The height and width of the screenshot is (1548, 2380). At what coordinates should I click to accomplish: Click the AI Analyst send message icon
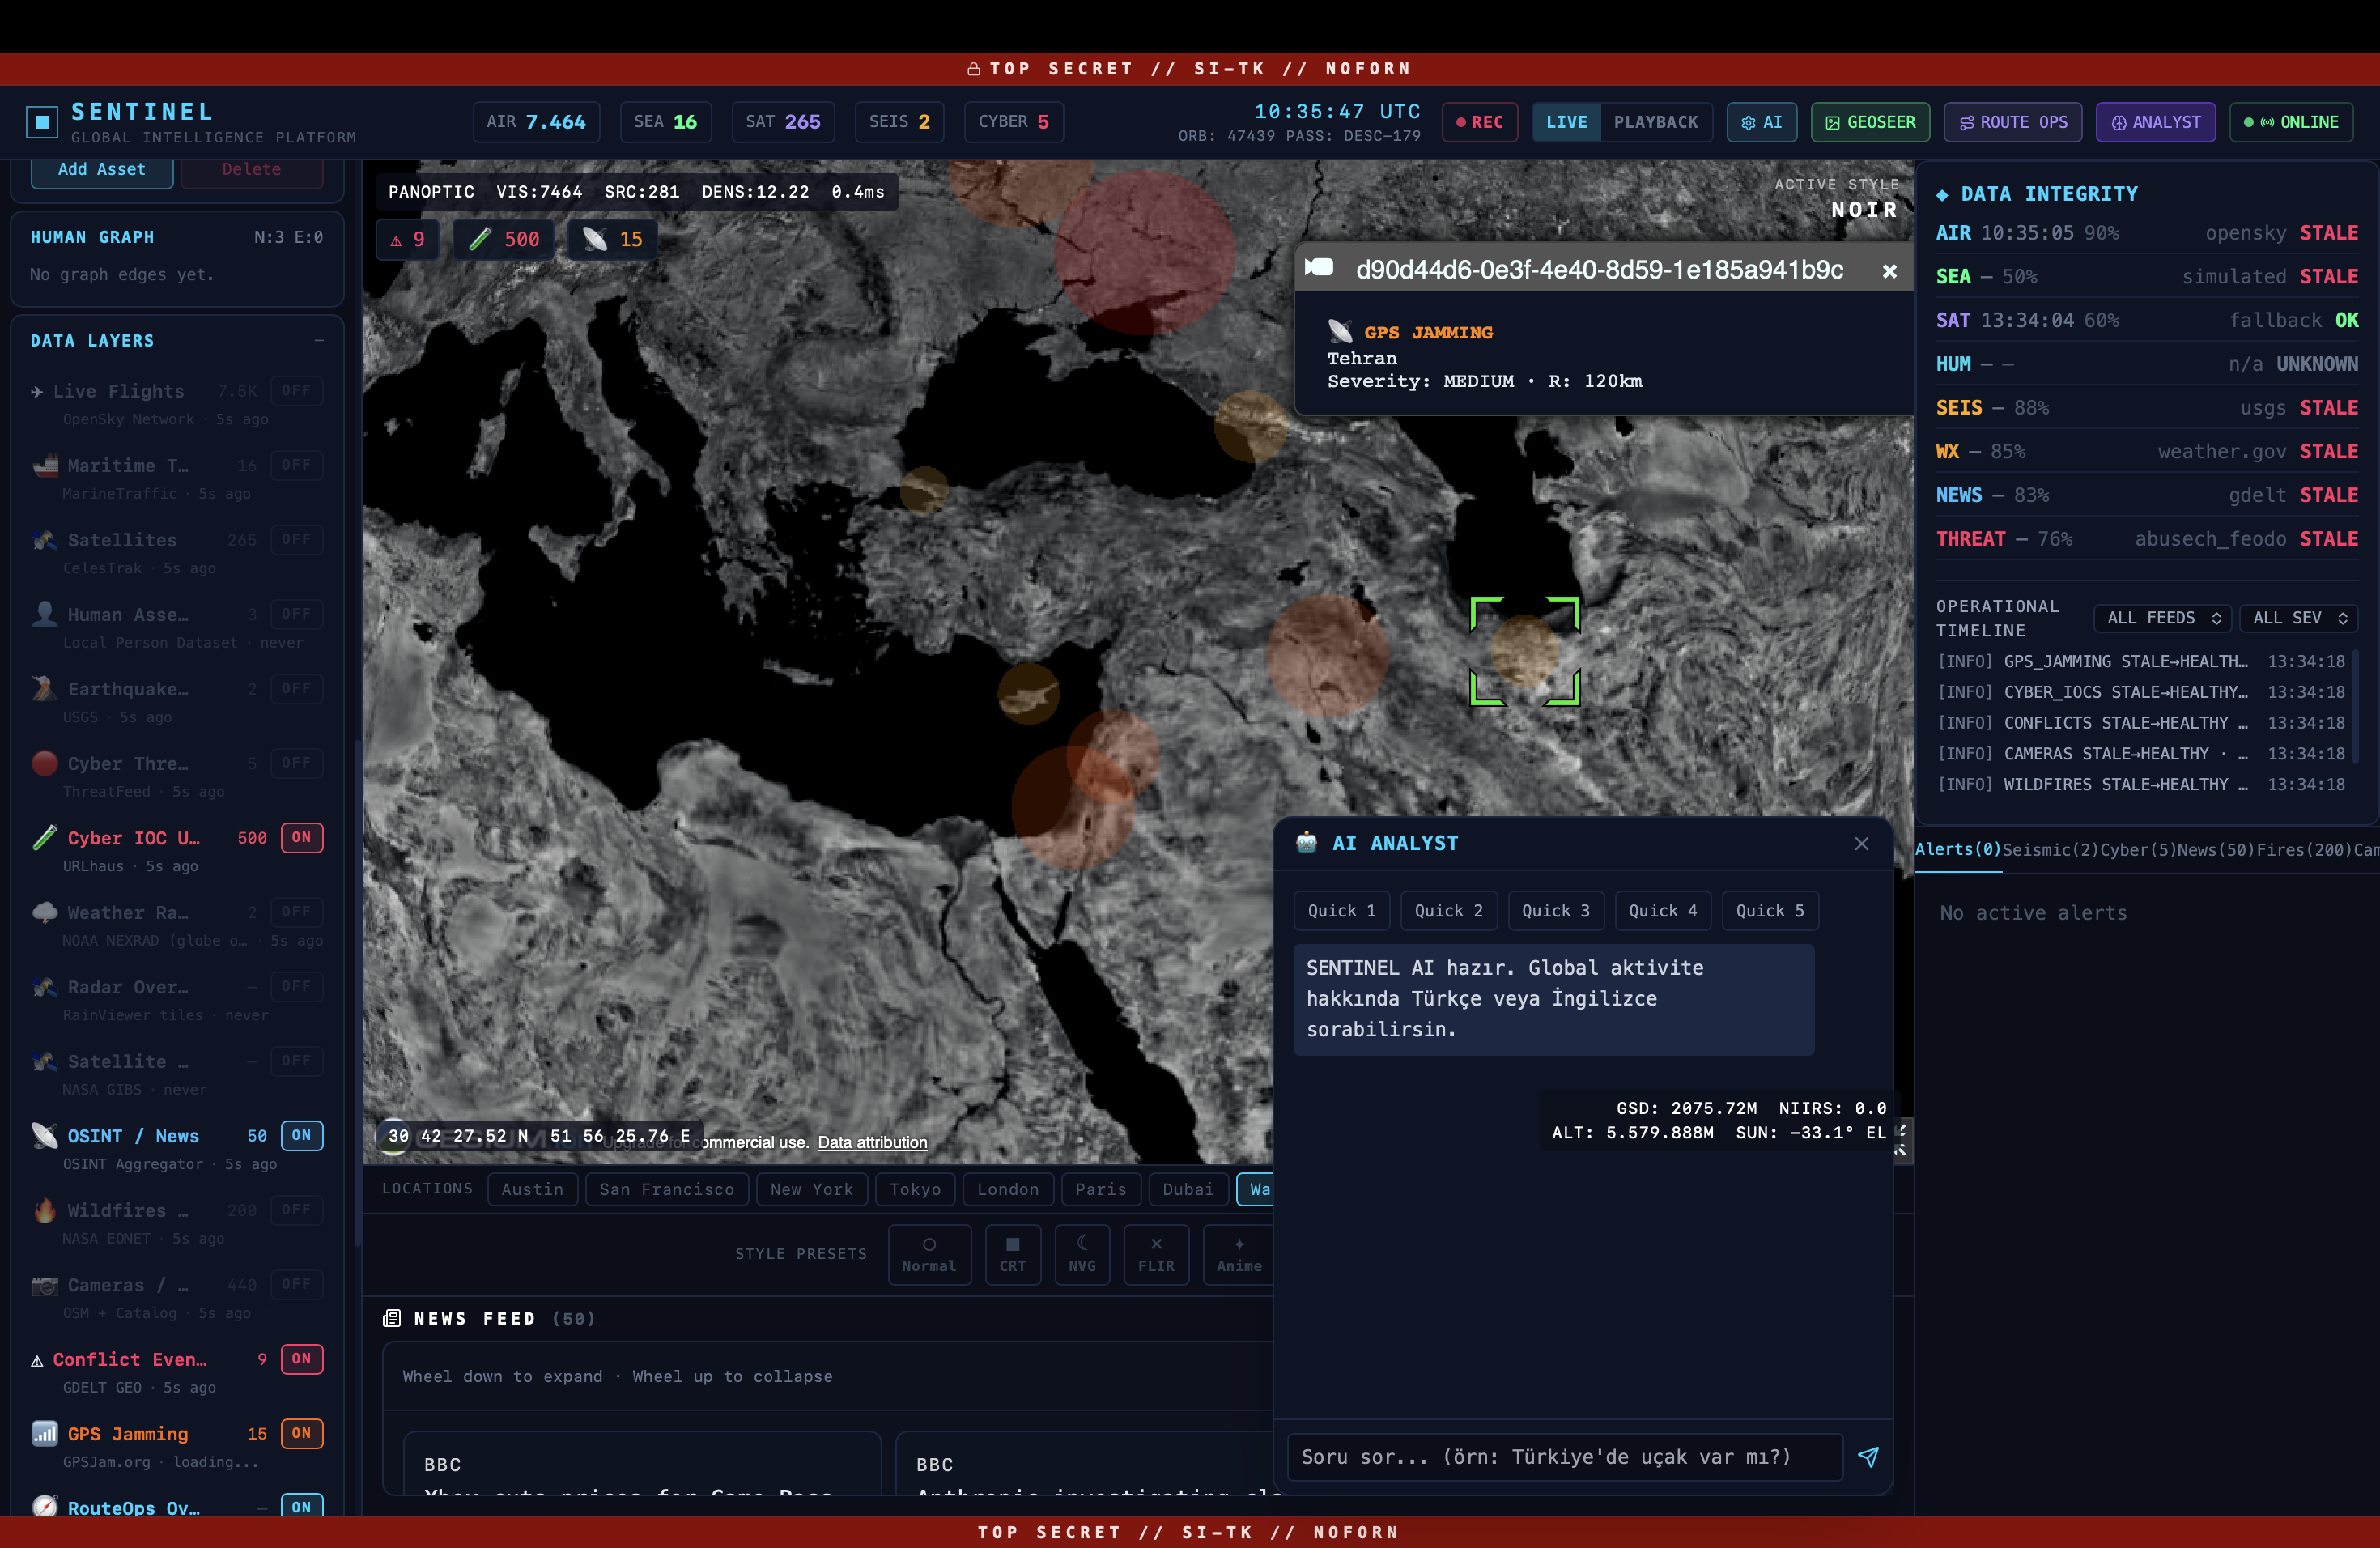[x=1867, y=1457]
